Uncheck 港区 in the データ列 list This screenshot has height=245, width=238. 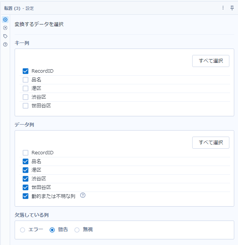pyautogui.click(x=26, y=170)
